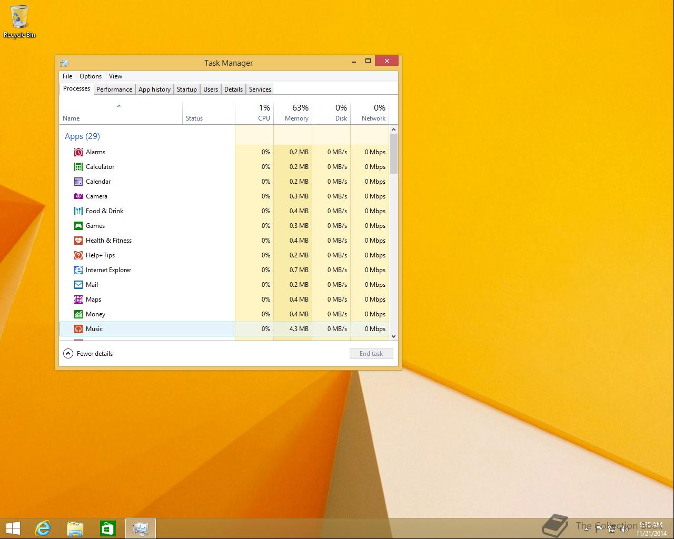
Task: Click the Music app icon
Action: tap(78, 329)
